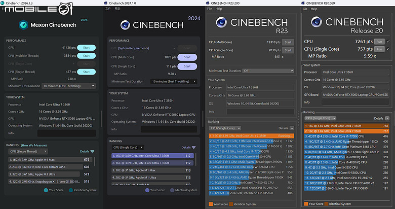395x209 pixels.
Task: Open the (How We Measure) link in Cinebench 2026
Action: pyautogui.click(x=34, y=145)
